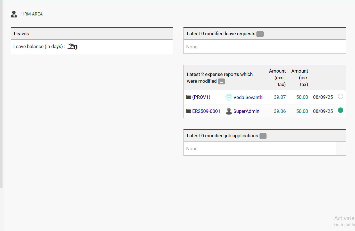Viewport: 355px width, 231px height.
Task: Open expense report ER2509-0001
Action: 206,111
